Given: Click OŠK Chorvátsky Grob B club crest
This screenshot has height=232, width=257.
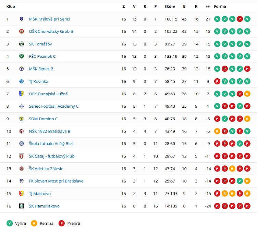Looking at the screenshot, I should 22,31.
